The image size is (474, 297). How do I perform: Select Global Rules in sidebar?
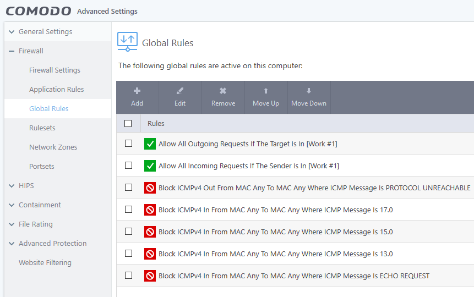click(48, 108)
